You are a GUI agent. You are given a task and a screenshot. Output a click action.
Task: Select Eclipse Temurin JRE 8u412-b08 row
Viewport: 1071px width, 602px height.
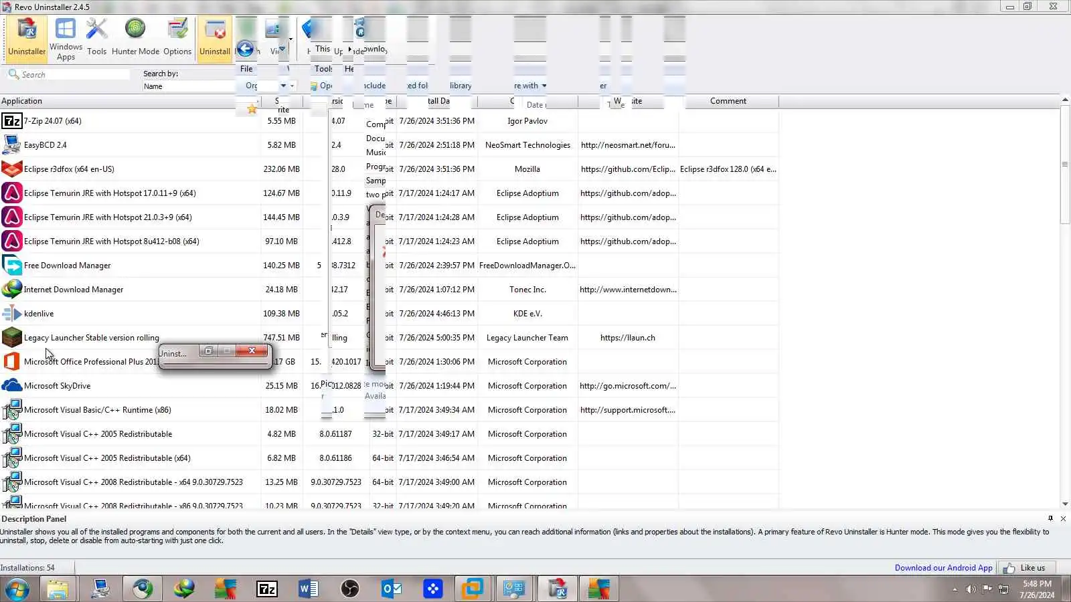[388, 241]
